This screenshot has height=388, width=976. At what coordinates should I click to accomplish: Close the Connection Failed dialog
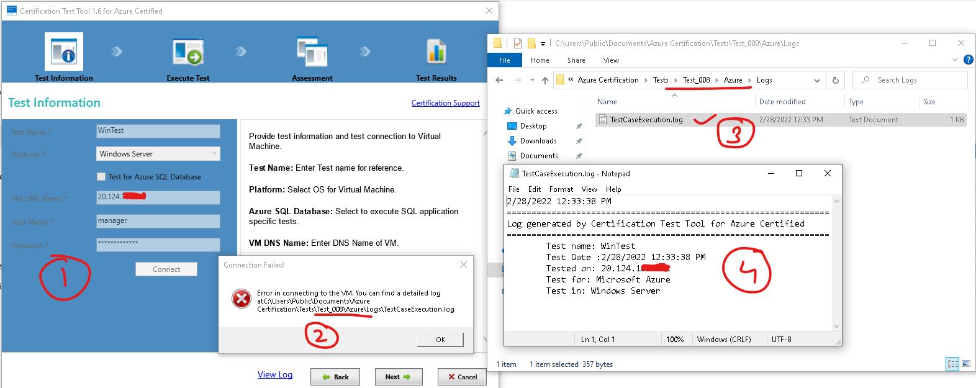point(464,264)
